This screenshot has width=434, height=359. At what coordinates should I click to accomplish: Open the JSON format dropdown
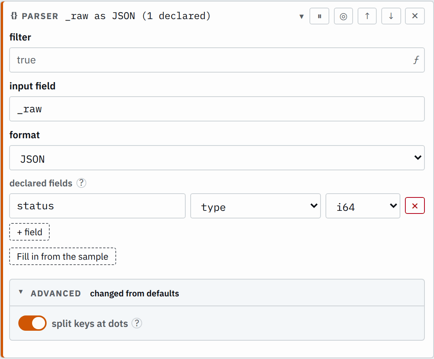point(217,158)
